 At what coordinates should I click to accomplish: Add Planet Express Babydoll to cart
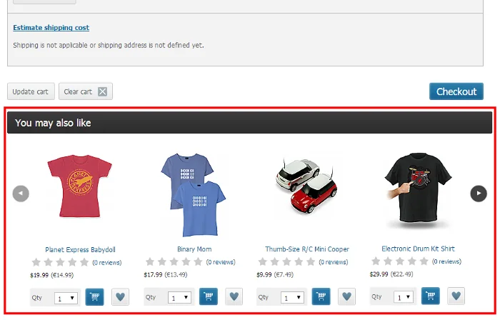[x=95, y=297]
